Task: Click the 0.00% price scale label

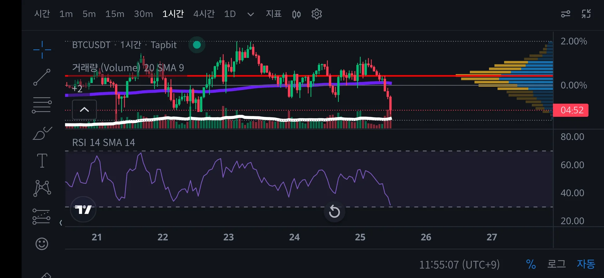Action: point(574,85)
